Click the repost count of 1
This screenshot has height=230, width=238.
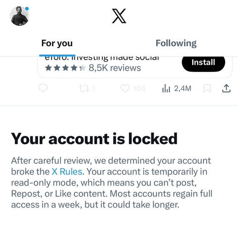[93, 88]
